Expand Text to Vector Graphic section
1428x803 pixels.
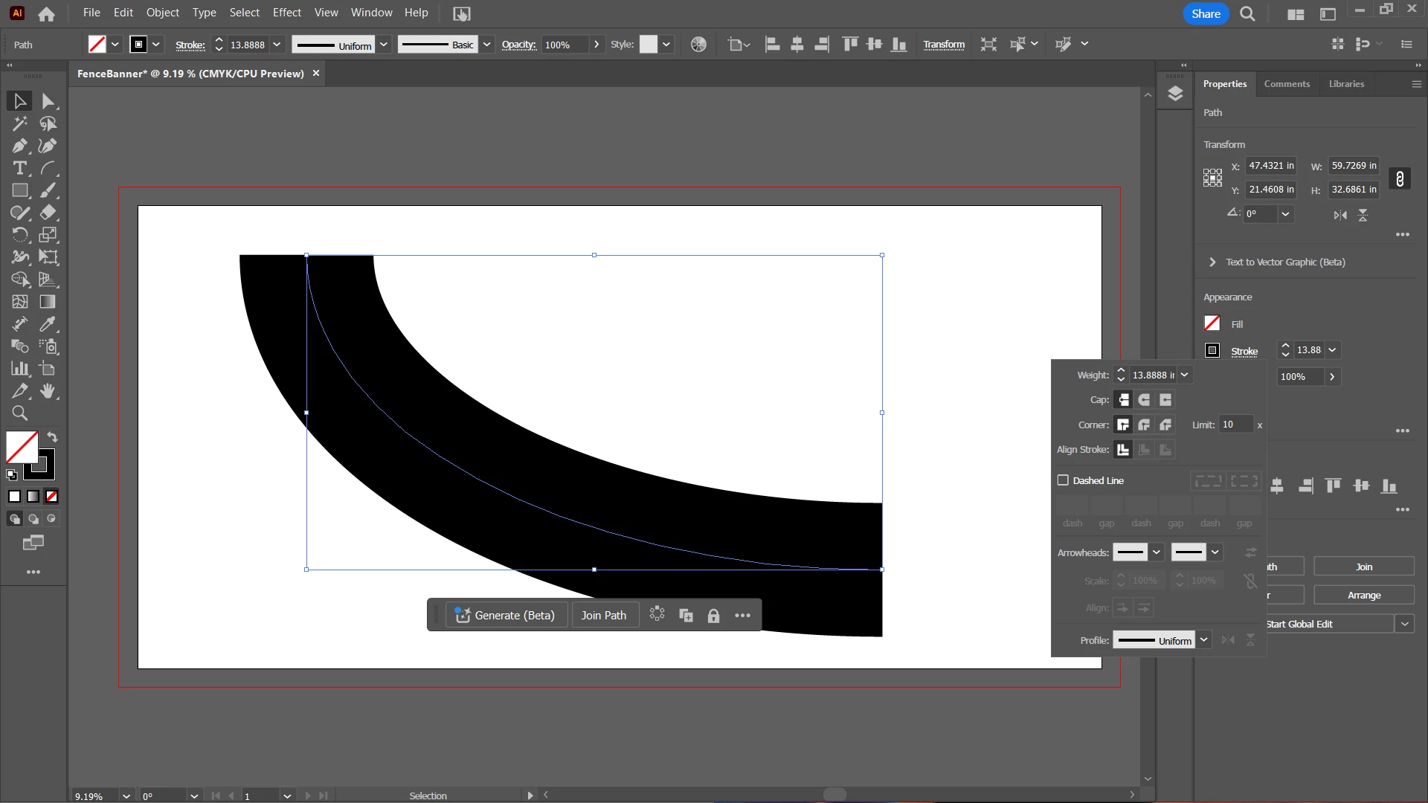click(x=1212, y=262)
